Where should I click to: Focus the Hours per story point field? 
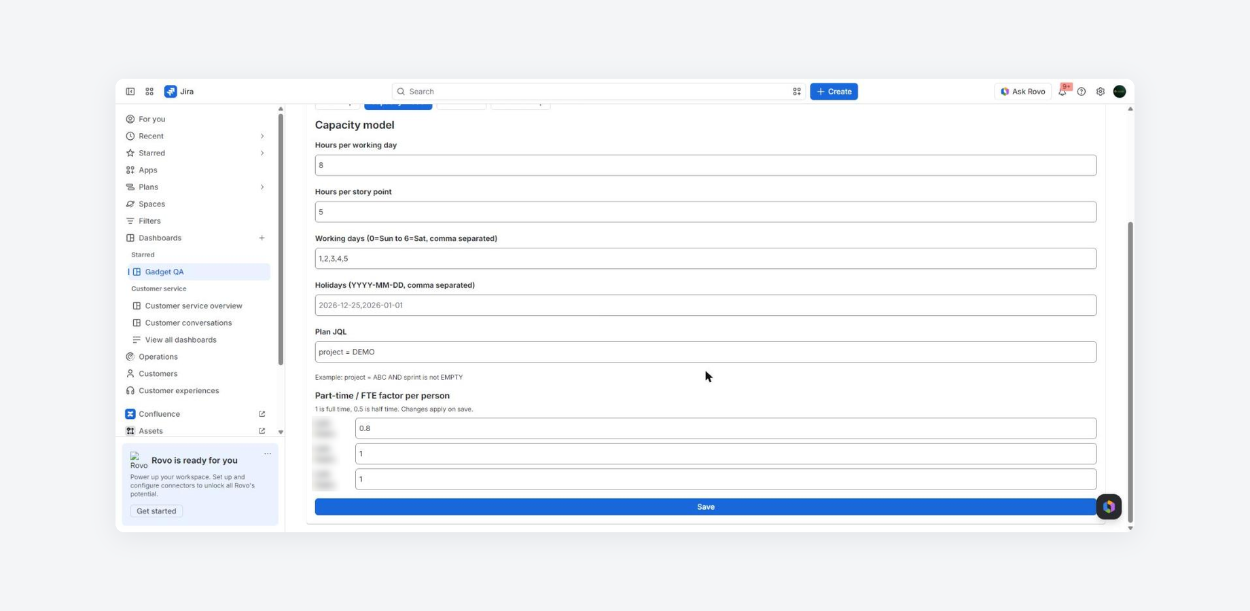click(705, 212)
